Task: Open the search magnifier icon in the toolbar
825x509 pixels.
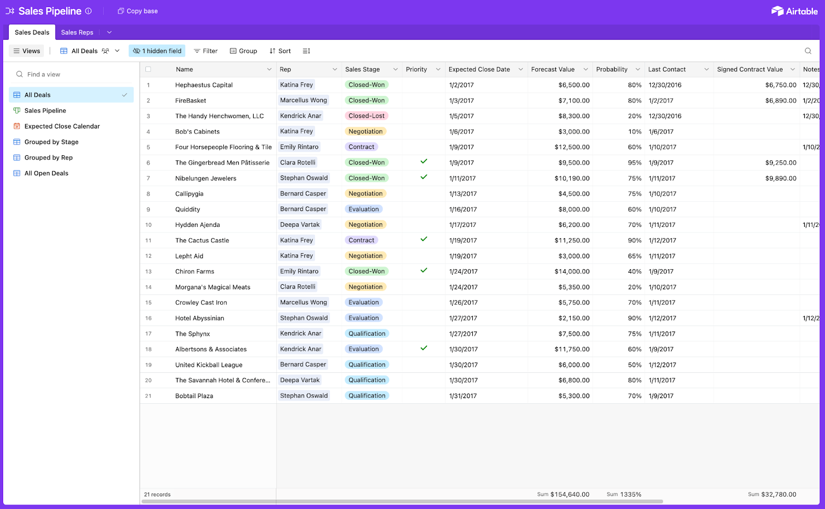Action: [808, 51]
